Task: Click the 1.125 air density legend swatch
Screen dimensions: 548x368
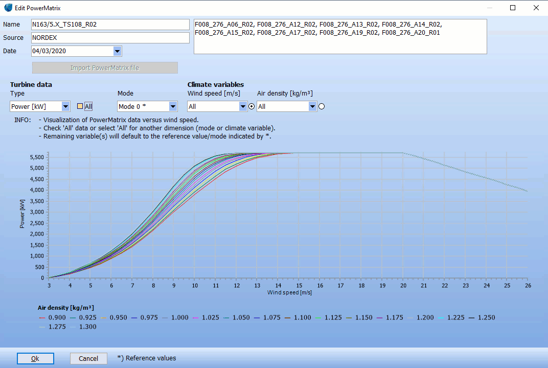Action: 318,318
